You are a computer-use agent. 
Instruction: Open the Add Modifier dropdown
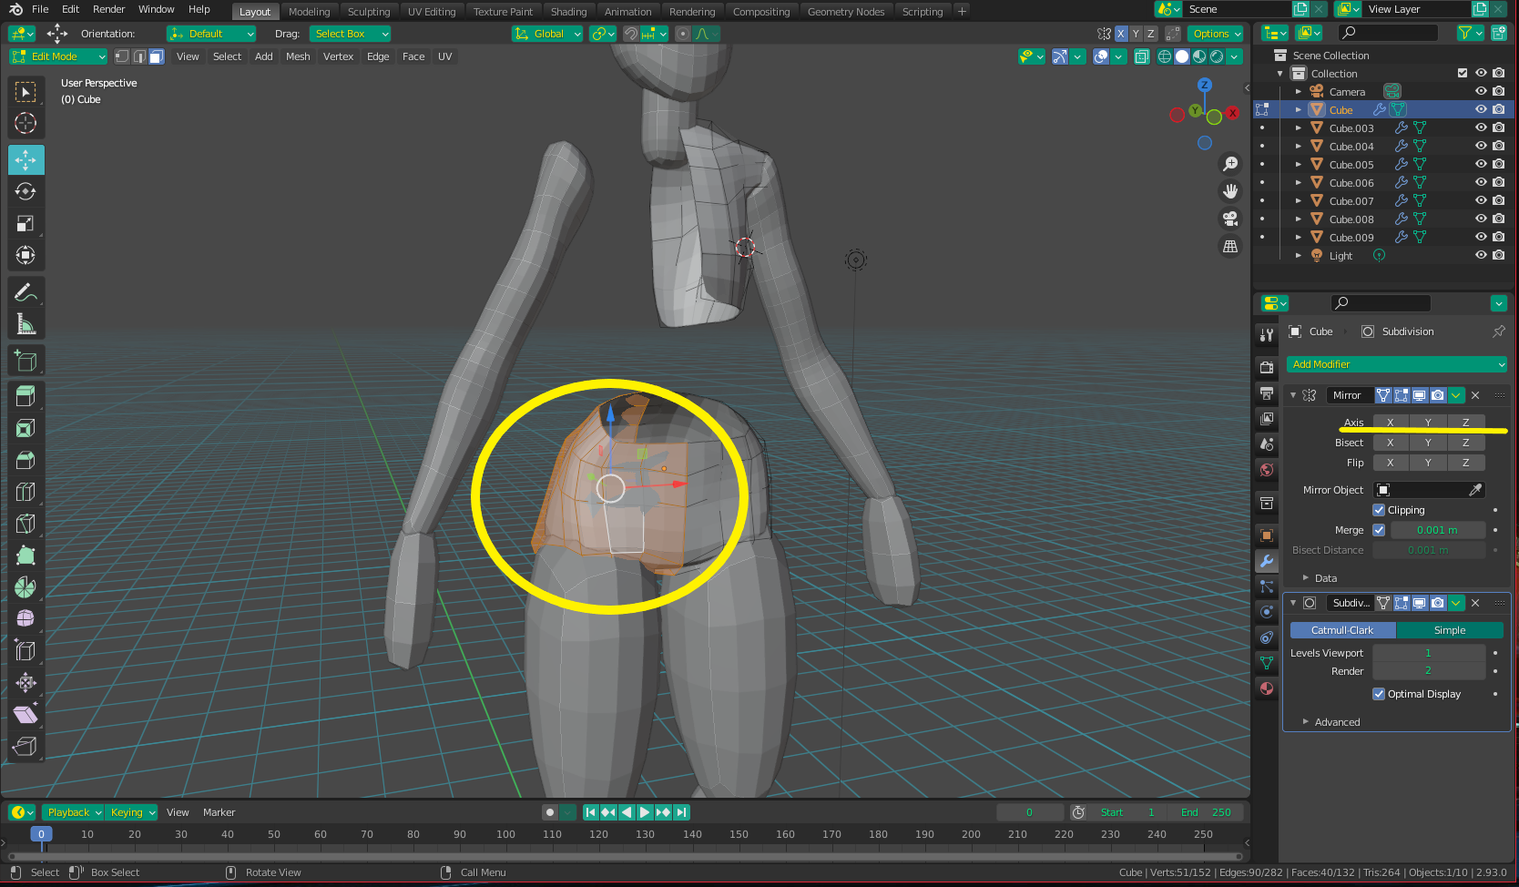pyautogui.click(x=1397, y=364)
